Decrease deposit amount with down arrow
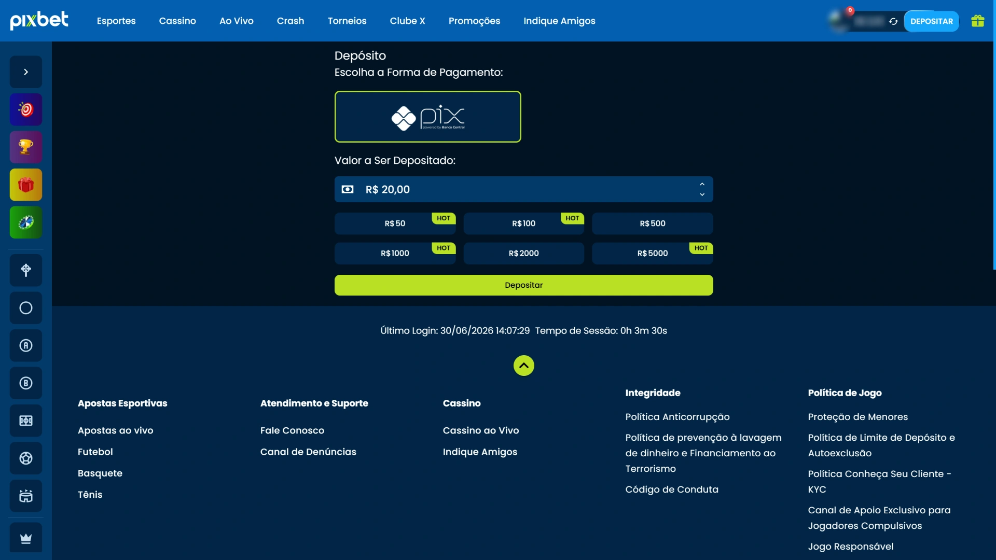Screen dimensions: 996x560 [702, 194]
